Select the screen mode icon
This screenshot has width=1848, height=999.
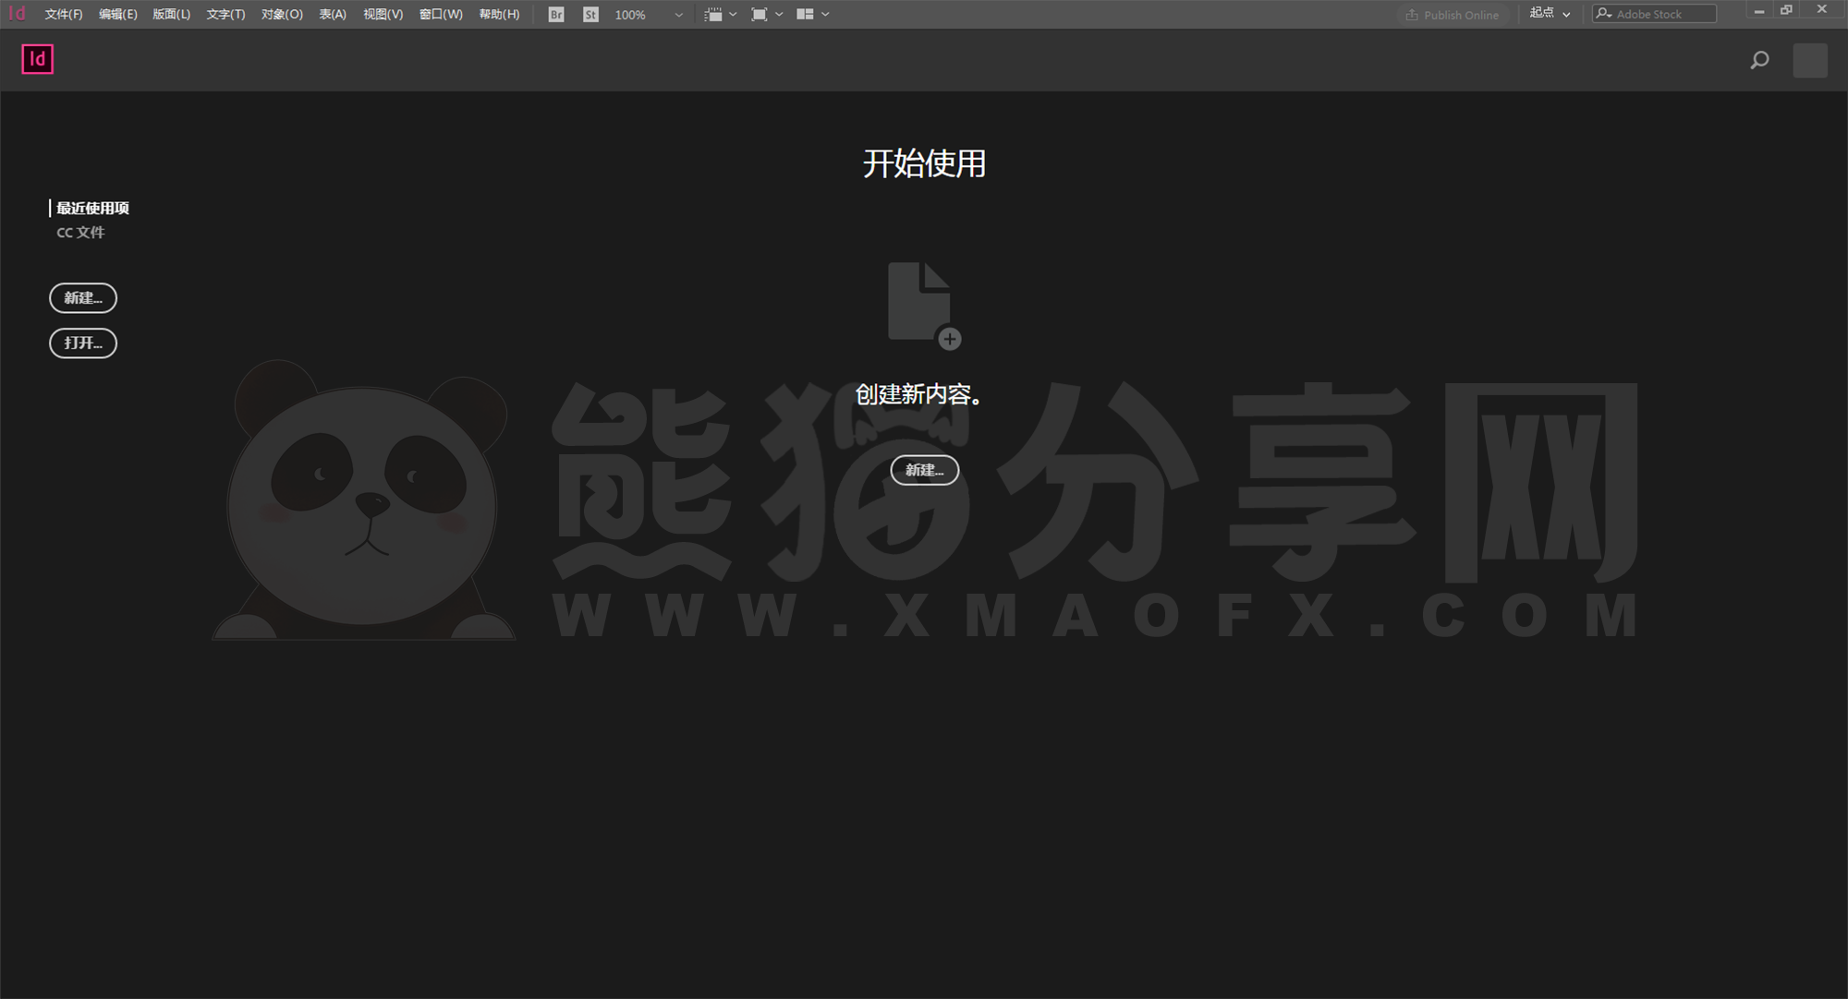pos(760,14)
